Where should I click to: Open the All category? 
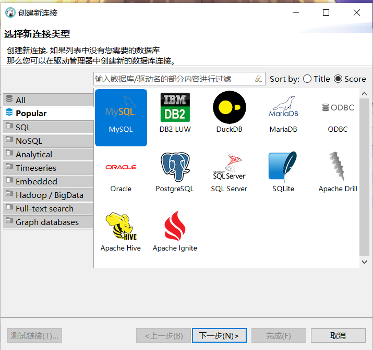click(x=49, y=100)
